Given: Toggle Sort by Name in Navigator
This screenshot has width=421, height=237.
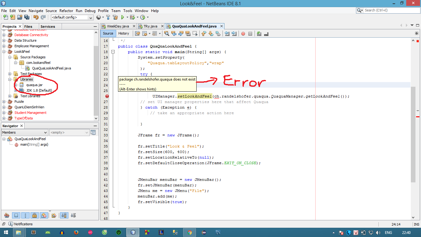Looking at the screenshot, I should coord(64,215).
